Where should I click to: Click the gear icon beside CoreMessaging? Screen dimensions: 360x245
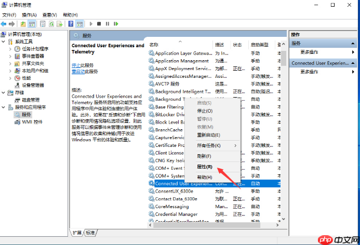click(151, 207)
